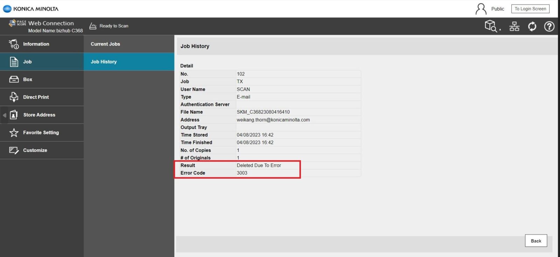Open the network sitemap icon

point(514,26)
